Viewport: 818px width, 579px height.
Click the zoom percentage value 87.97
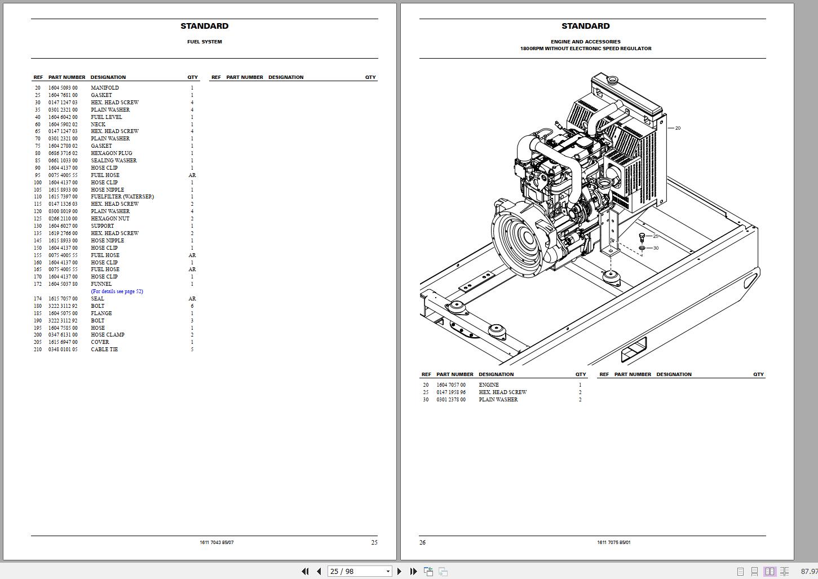tap(809, 571)
